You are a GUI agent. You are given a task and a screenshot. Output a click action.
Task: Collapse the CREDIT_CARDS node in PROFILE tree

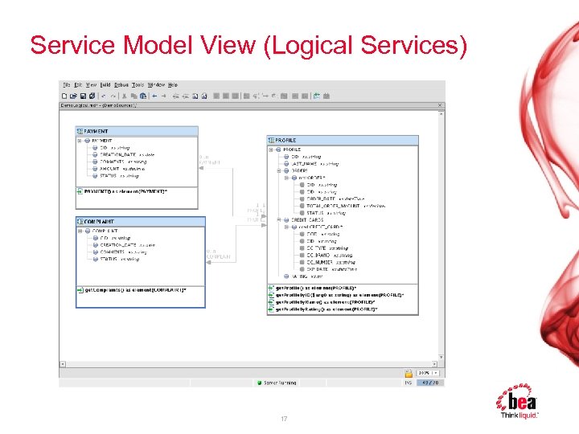[x=279, y=220]
